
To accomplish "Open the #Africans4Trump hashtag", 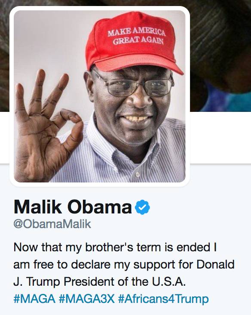I will [163, 299].
